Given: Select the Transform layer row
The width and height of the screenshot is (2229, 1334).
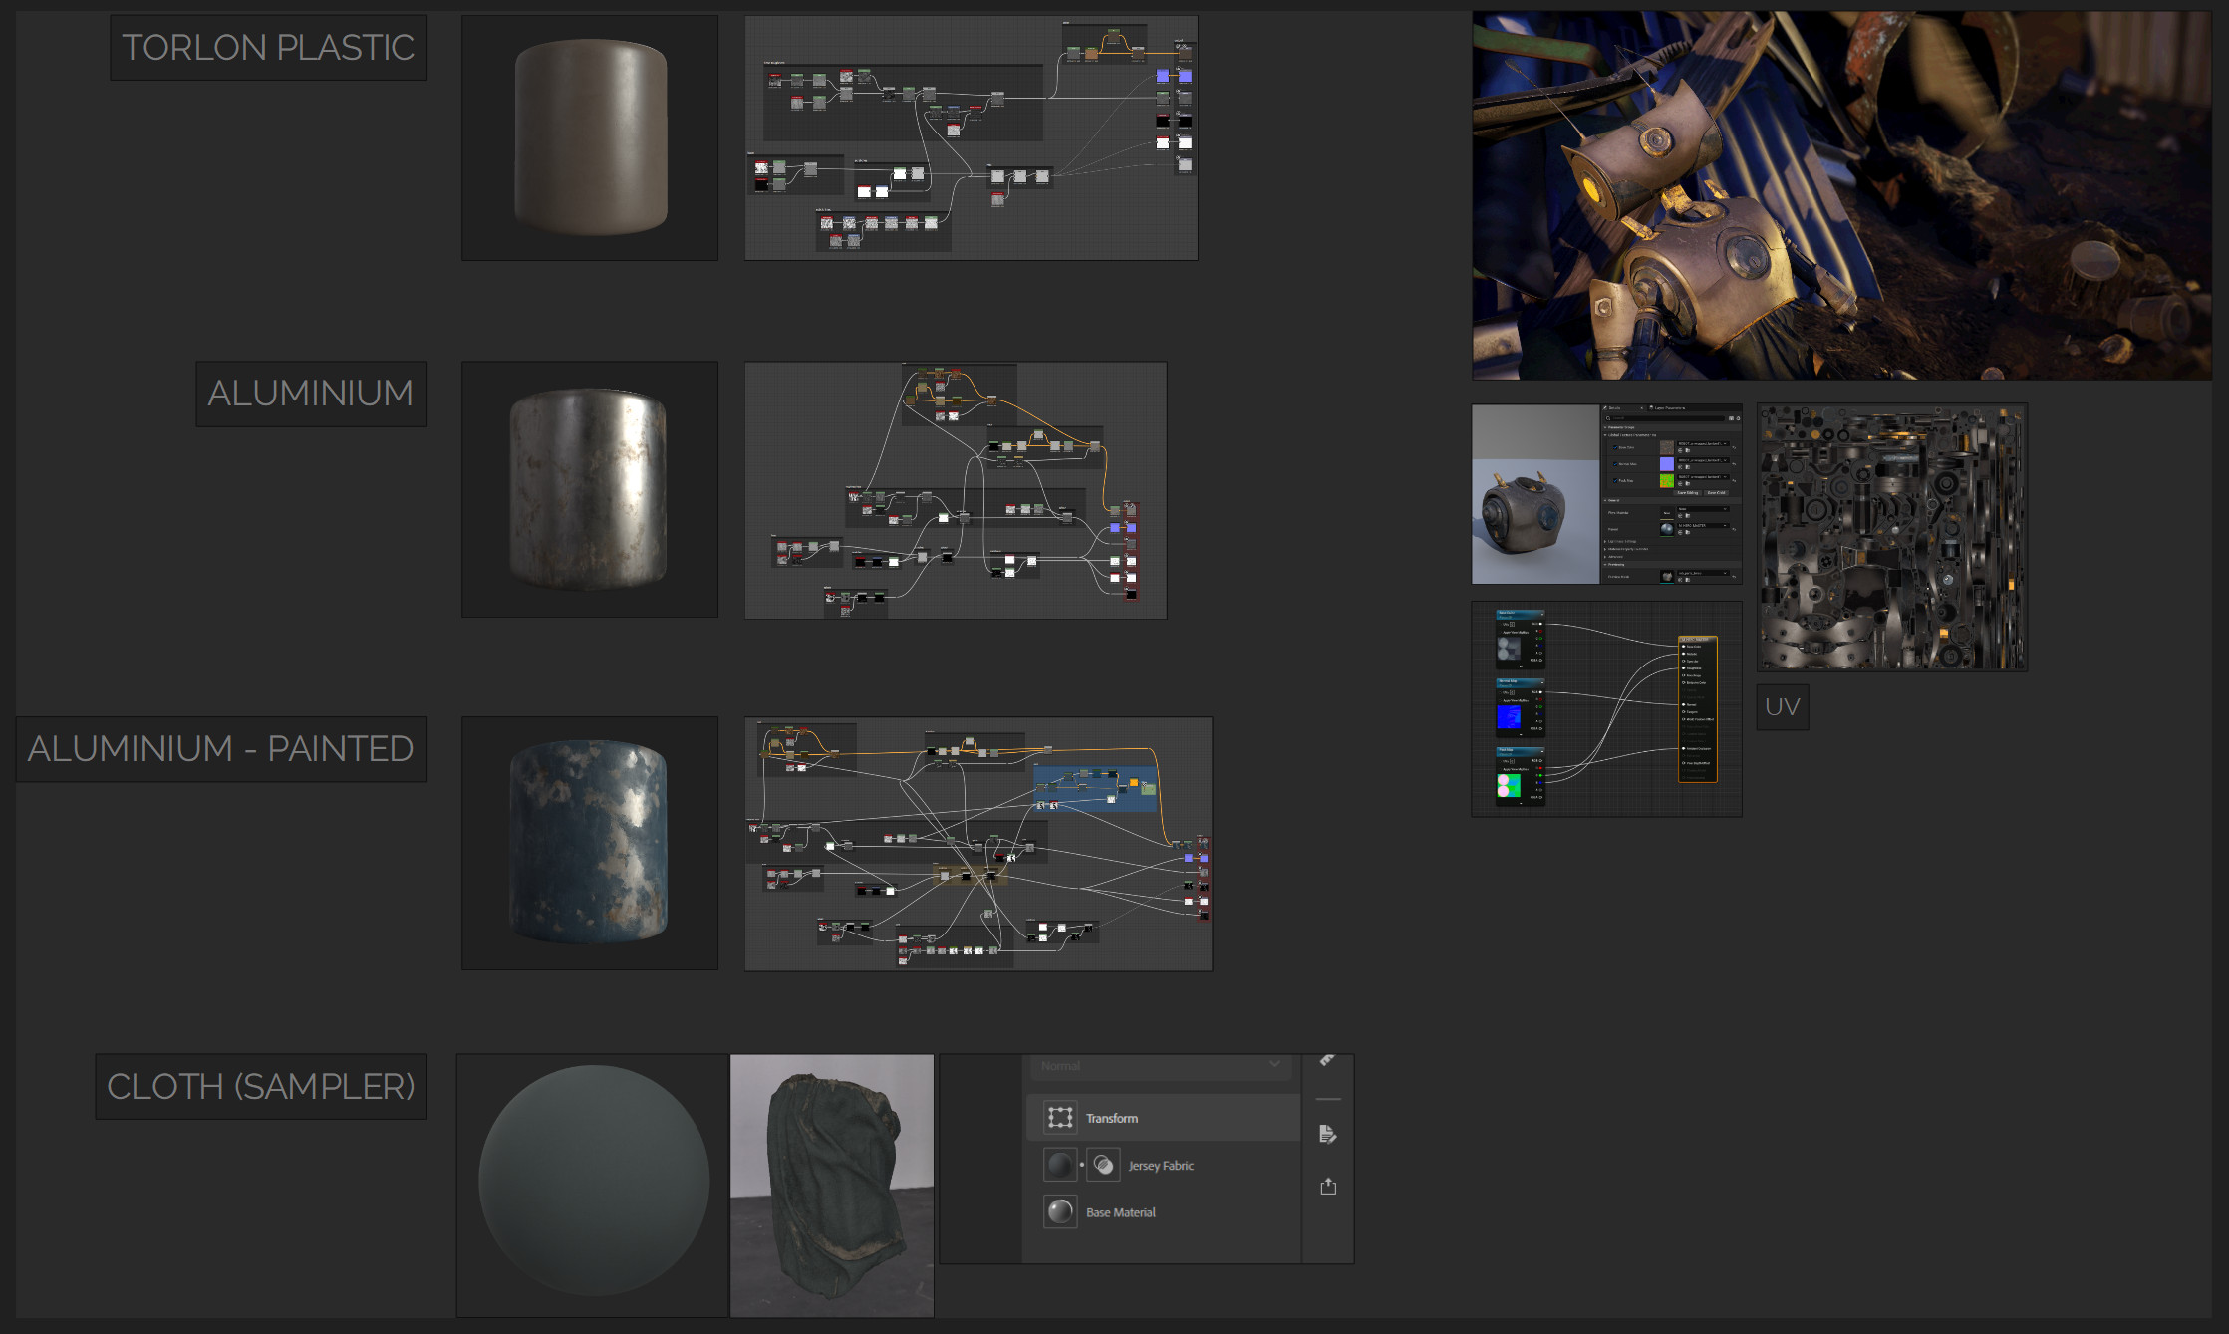Looking at the screenshot, I should pos(1163,1117).
